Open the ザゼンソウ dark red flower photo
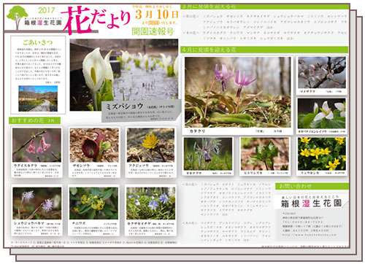This screenshot has width=365, height=264. (x=94, y=145)
